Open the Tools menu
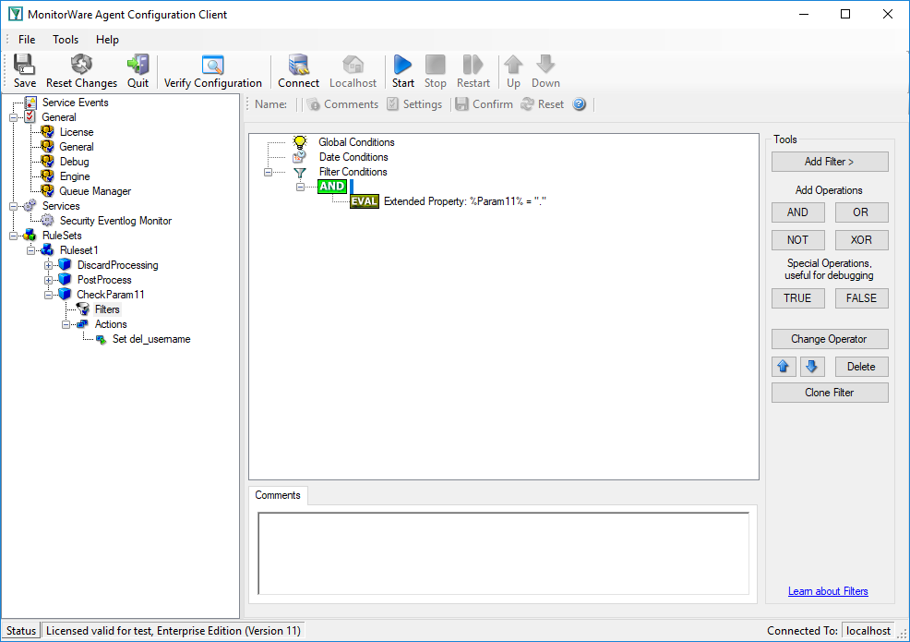Image resolution: width=910 pixels, height=642 pixels. pyautogui.click(x=66, y=40)
